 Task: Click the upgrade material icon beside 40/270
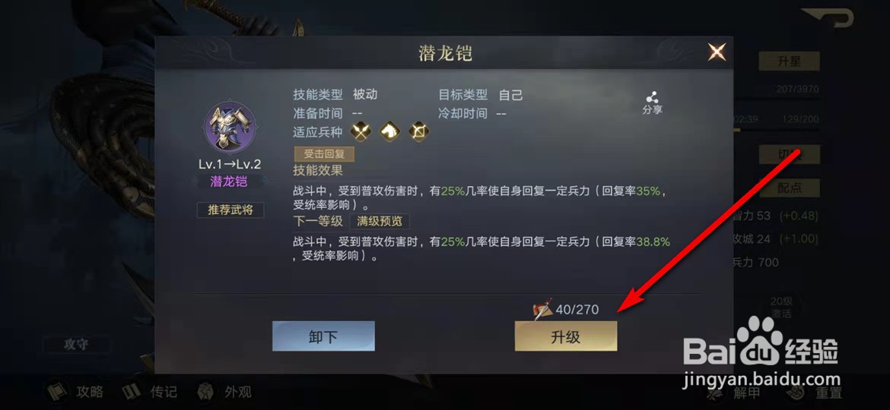(x=542, y=309)
